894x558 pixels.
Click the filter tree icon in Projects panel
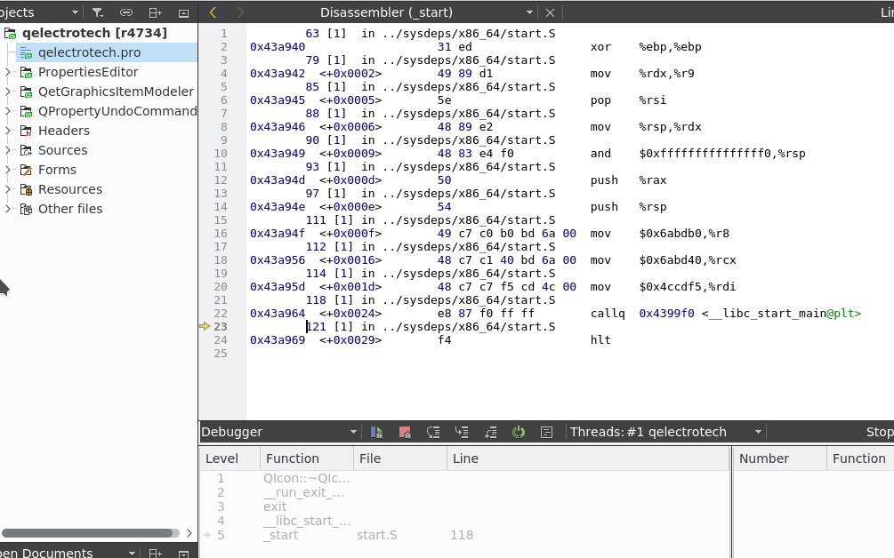[99, 12]
